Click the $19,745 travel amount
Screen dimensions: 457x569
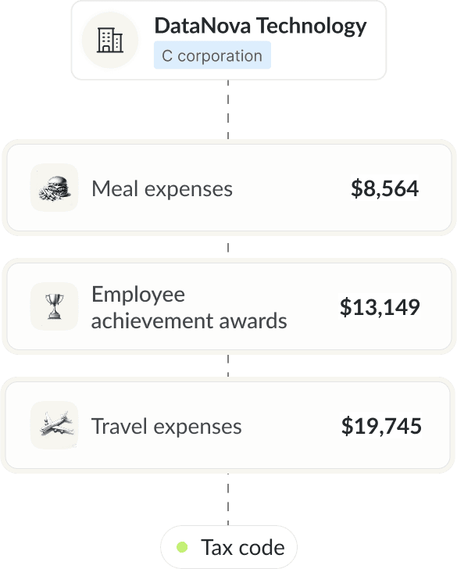tap(381, 426)
